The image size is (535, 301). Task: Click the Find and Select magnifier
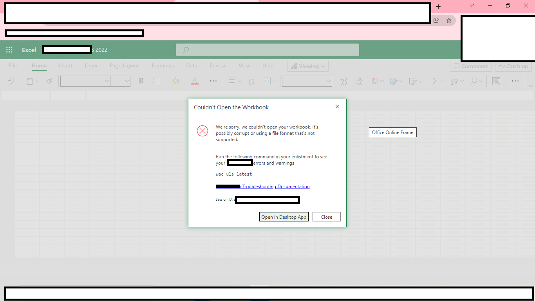(474, 81)
